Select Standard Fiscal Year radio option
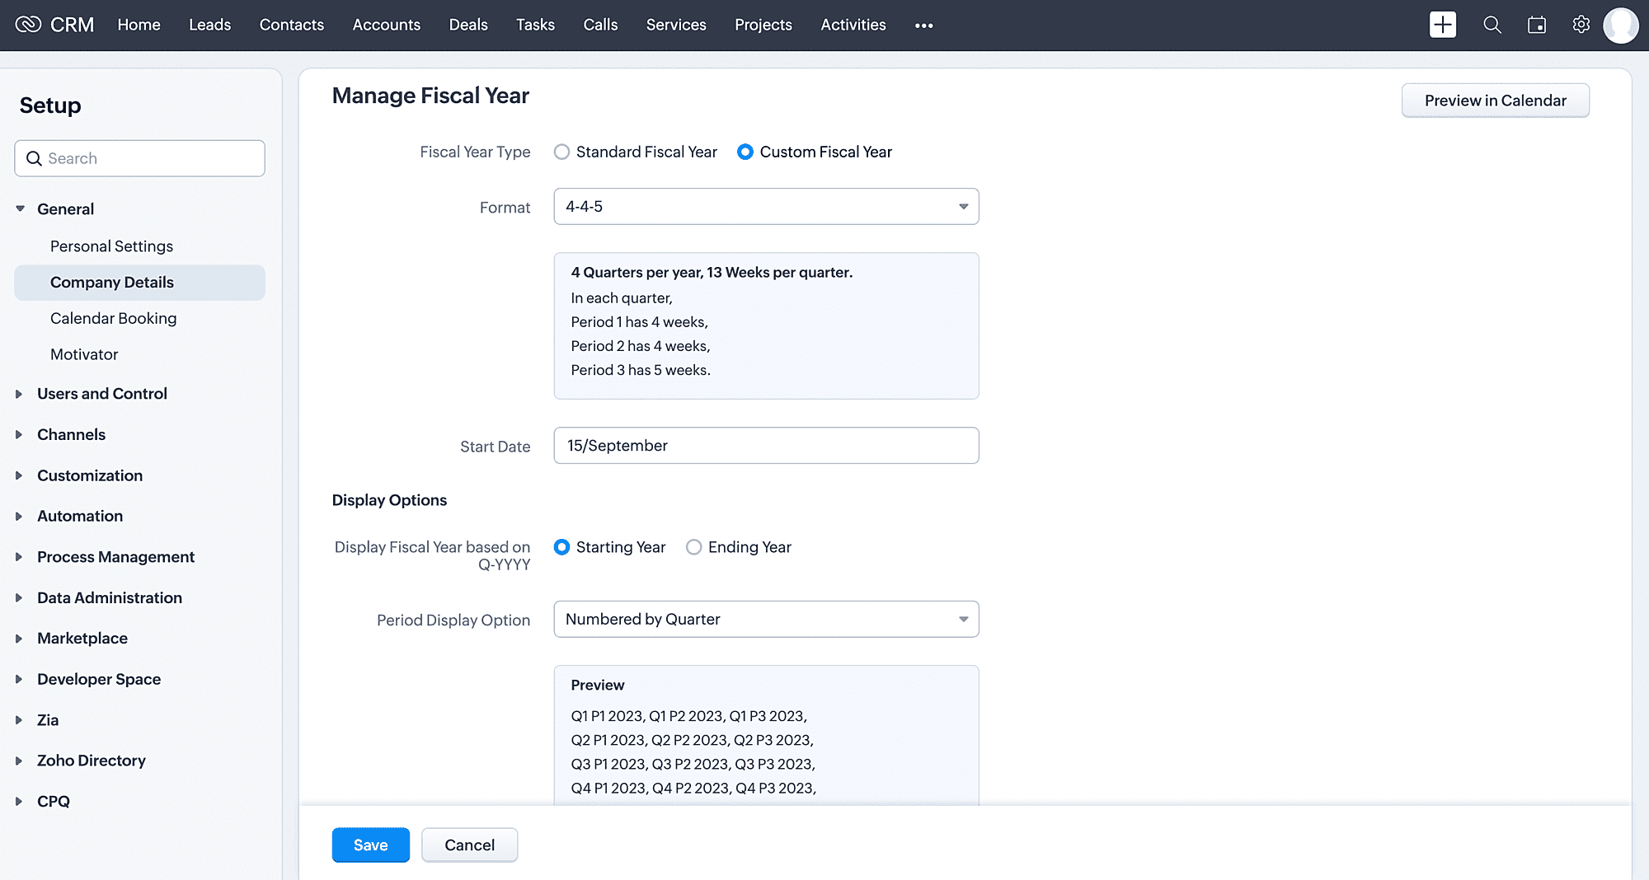Screen dimensions: 1649x880 coord(561,152)
